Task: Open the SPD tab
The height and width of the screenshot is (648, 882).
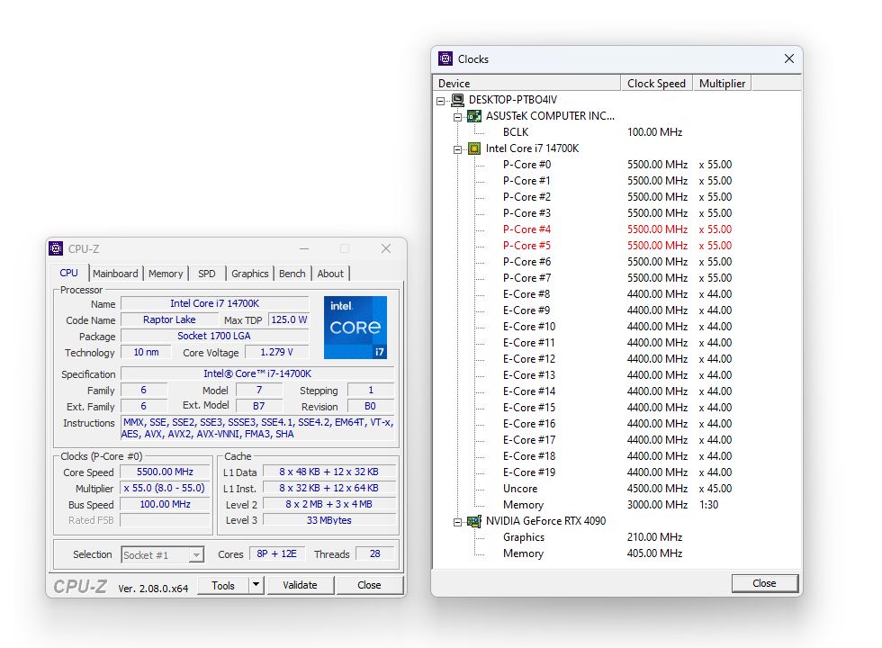Action: pos(206,274)
